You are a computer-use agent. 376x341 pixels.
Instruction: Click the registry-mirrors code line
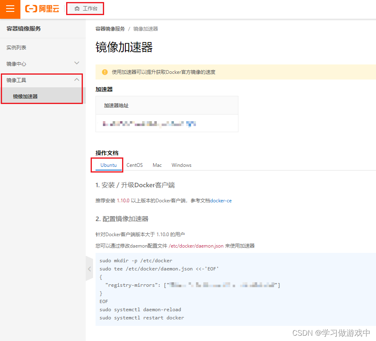point(193,285)
